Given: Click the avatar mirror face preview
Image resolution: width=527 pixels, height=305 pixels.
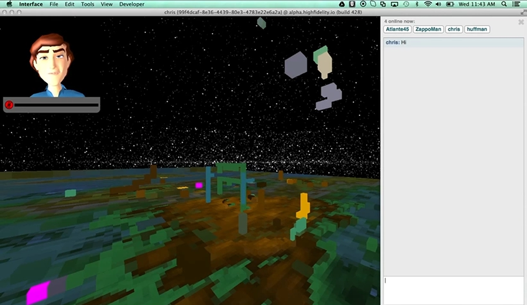Looking at the screenshot, I should coord(52,65).
